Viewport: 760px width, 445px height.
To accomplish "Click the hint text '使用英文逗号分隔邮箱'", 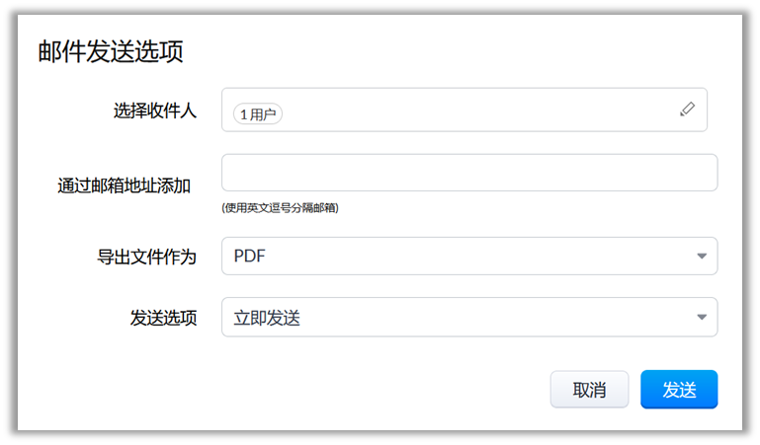I will tap(281, 208).
